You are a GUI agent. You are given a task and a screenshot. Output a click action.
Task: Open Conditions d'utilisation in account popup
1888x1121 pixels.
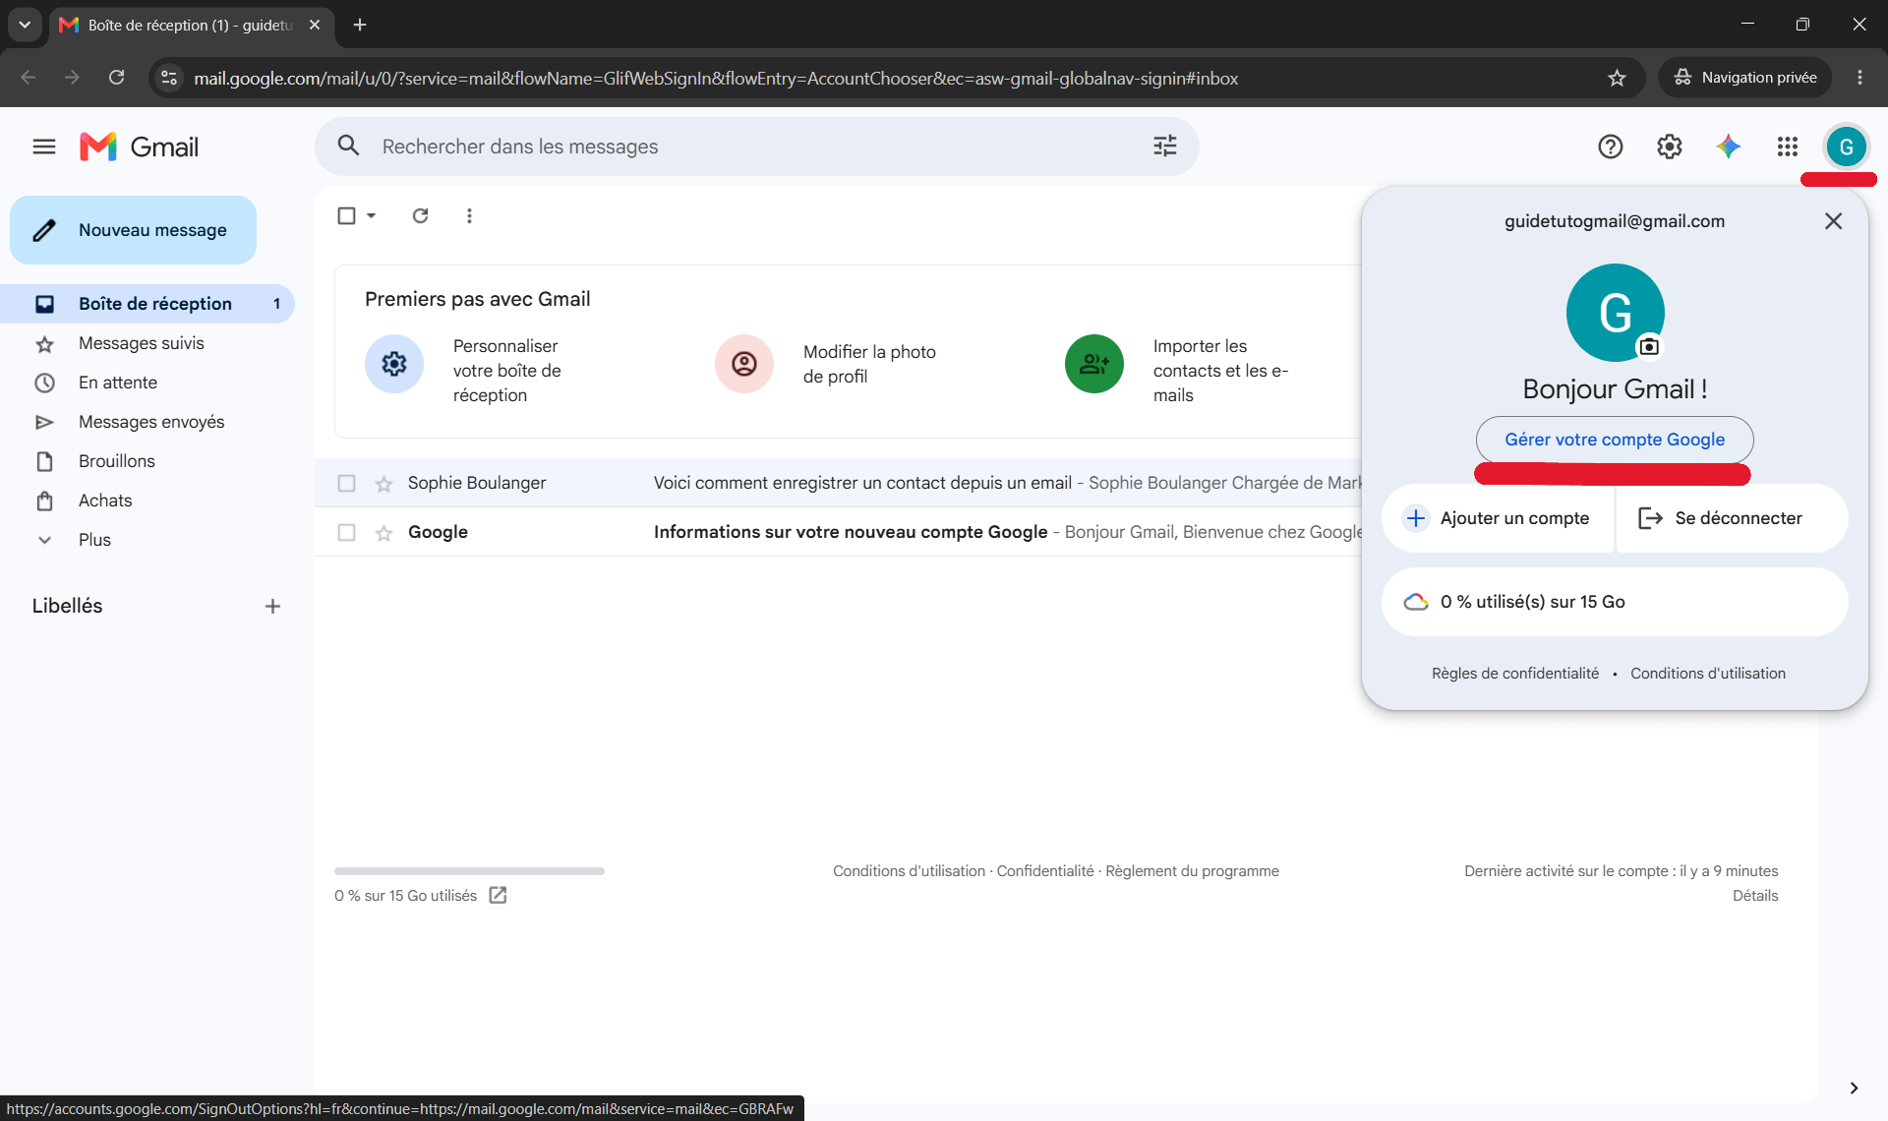point(1708,674)
